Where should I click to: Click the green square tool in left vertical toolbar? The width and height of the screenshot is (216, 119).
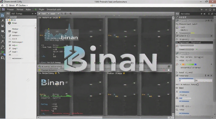pyautogui.click(x=2, y=52)
